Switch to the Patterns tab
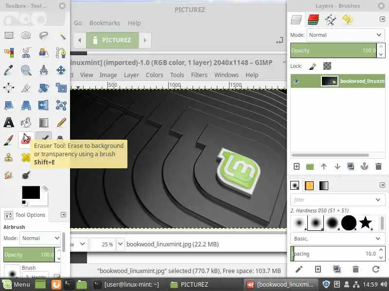Screen dimensions: 389x291 [309, 186]
